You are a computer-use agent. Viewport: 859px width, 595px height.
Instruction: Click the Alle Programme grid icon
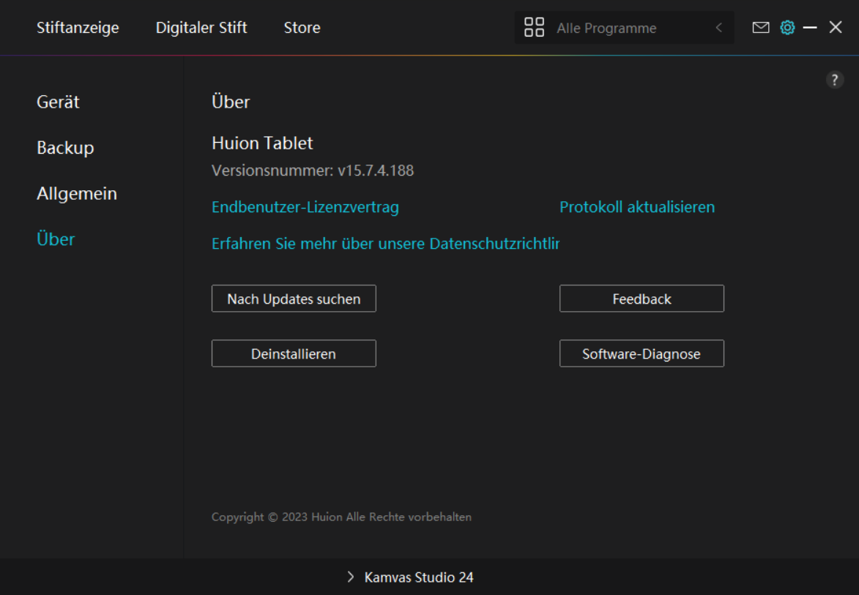pos(535,28)
